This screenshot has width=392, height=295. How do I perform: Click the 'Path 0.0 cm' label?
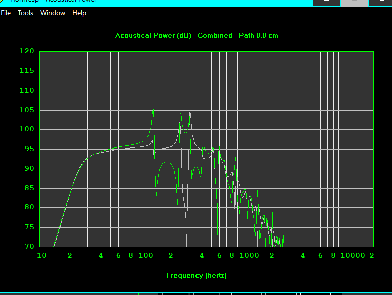[x=258, y=36]
